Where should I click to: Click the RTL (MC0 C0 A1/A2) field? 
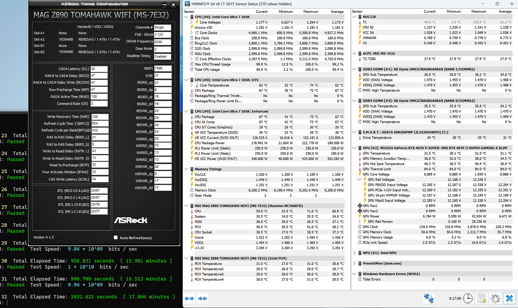click(x=99, y=191)
